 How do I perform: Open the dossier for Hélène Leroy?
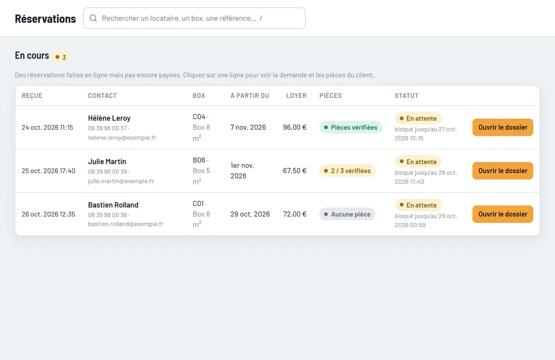[x=503, y=127]
